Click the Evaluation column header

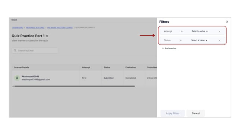click(130, 67)
